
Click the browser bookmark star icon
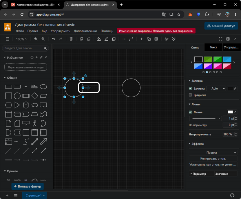[179, 15]
